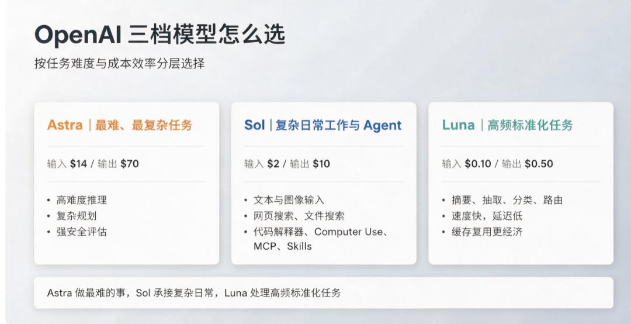This screenshot has width=631, height=324.
Task: Click Sol pricing 输入 $2 / 输出 $10
Action: pos(287,164)
